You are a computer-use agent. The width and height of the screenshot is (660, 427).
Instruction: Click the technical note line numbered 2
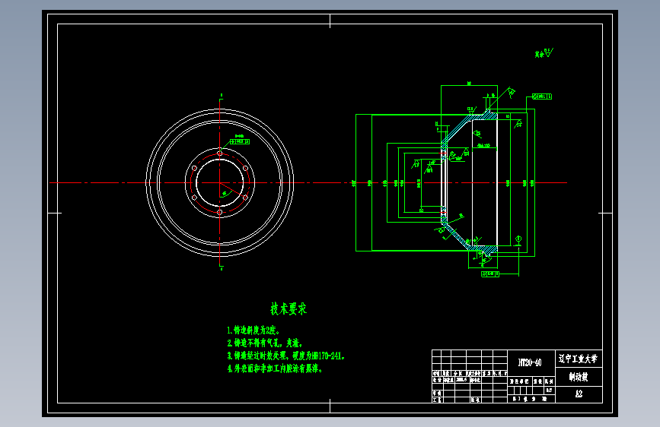point(265,343)
